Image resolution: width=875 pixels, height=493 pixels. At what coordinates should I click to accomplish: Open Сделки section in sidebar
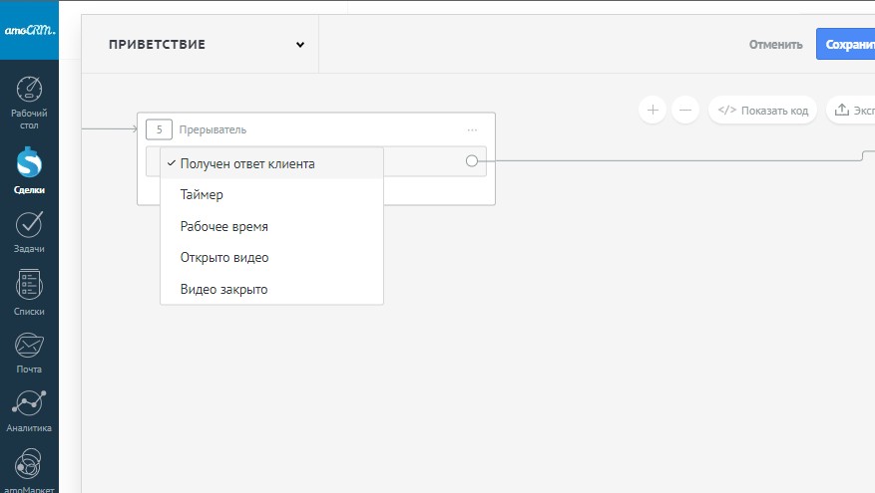click(x=29, y=162)
